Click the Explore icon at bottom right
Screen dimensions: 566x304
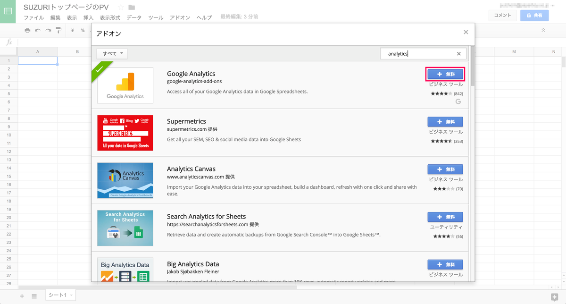[555, 296]
